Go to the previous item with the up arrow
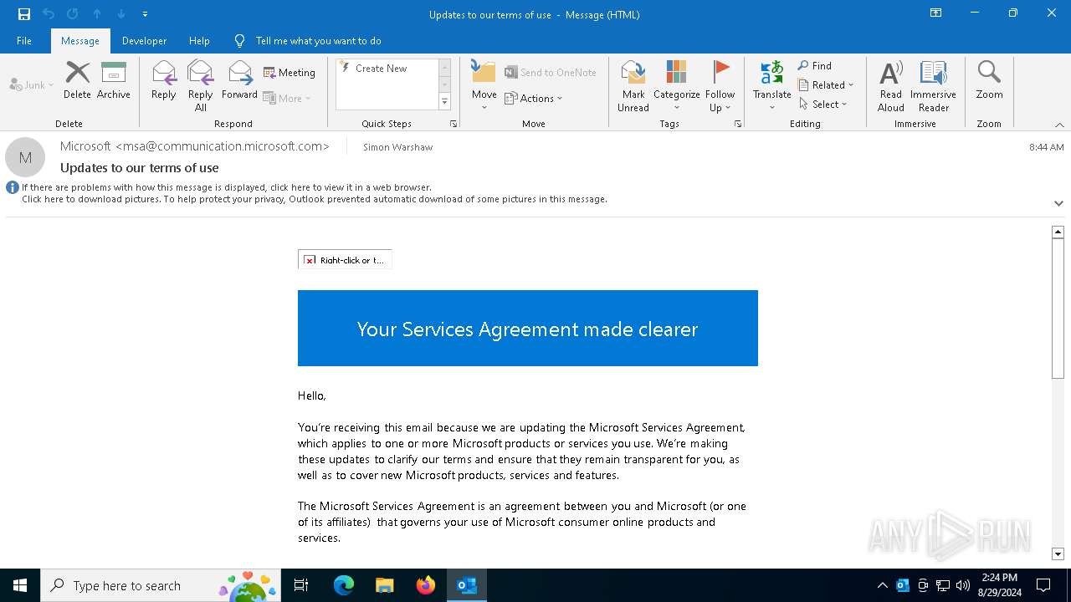This screenshot has width=1071, height=602. (x=97, y=13)
